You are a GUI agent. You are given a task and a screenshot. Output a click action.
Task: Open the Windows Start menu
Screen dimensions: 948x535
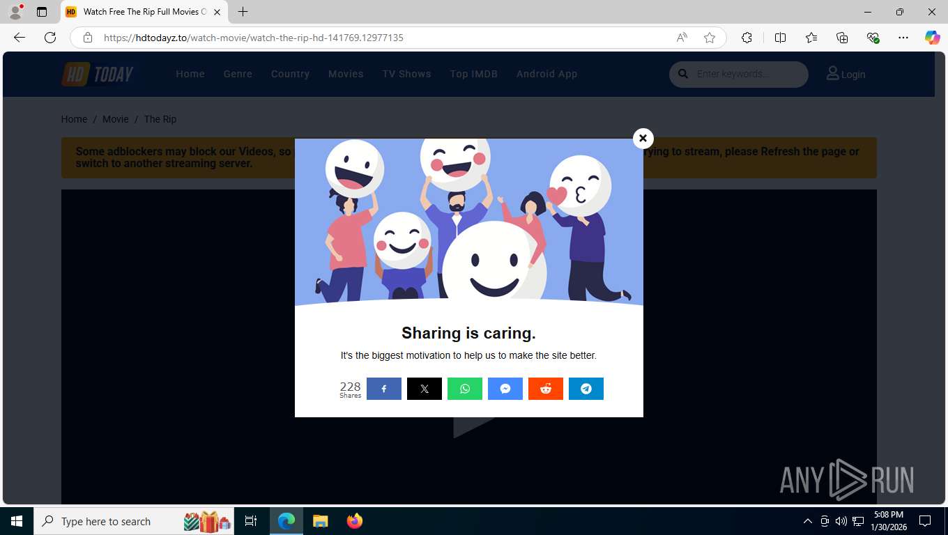coord(17,521)
